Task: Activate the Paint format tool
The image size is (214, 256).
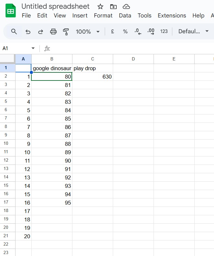Action: (66, 31)
